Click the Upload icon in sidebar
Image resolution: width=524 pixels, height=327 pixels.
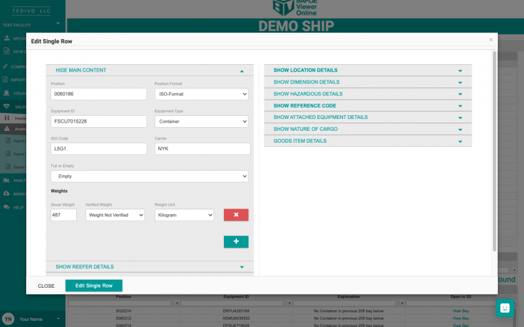(7, 38)
